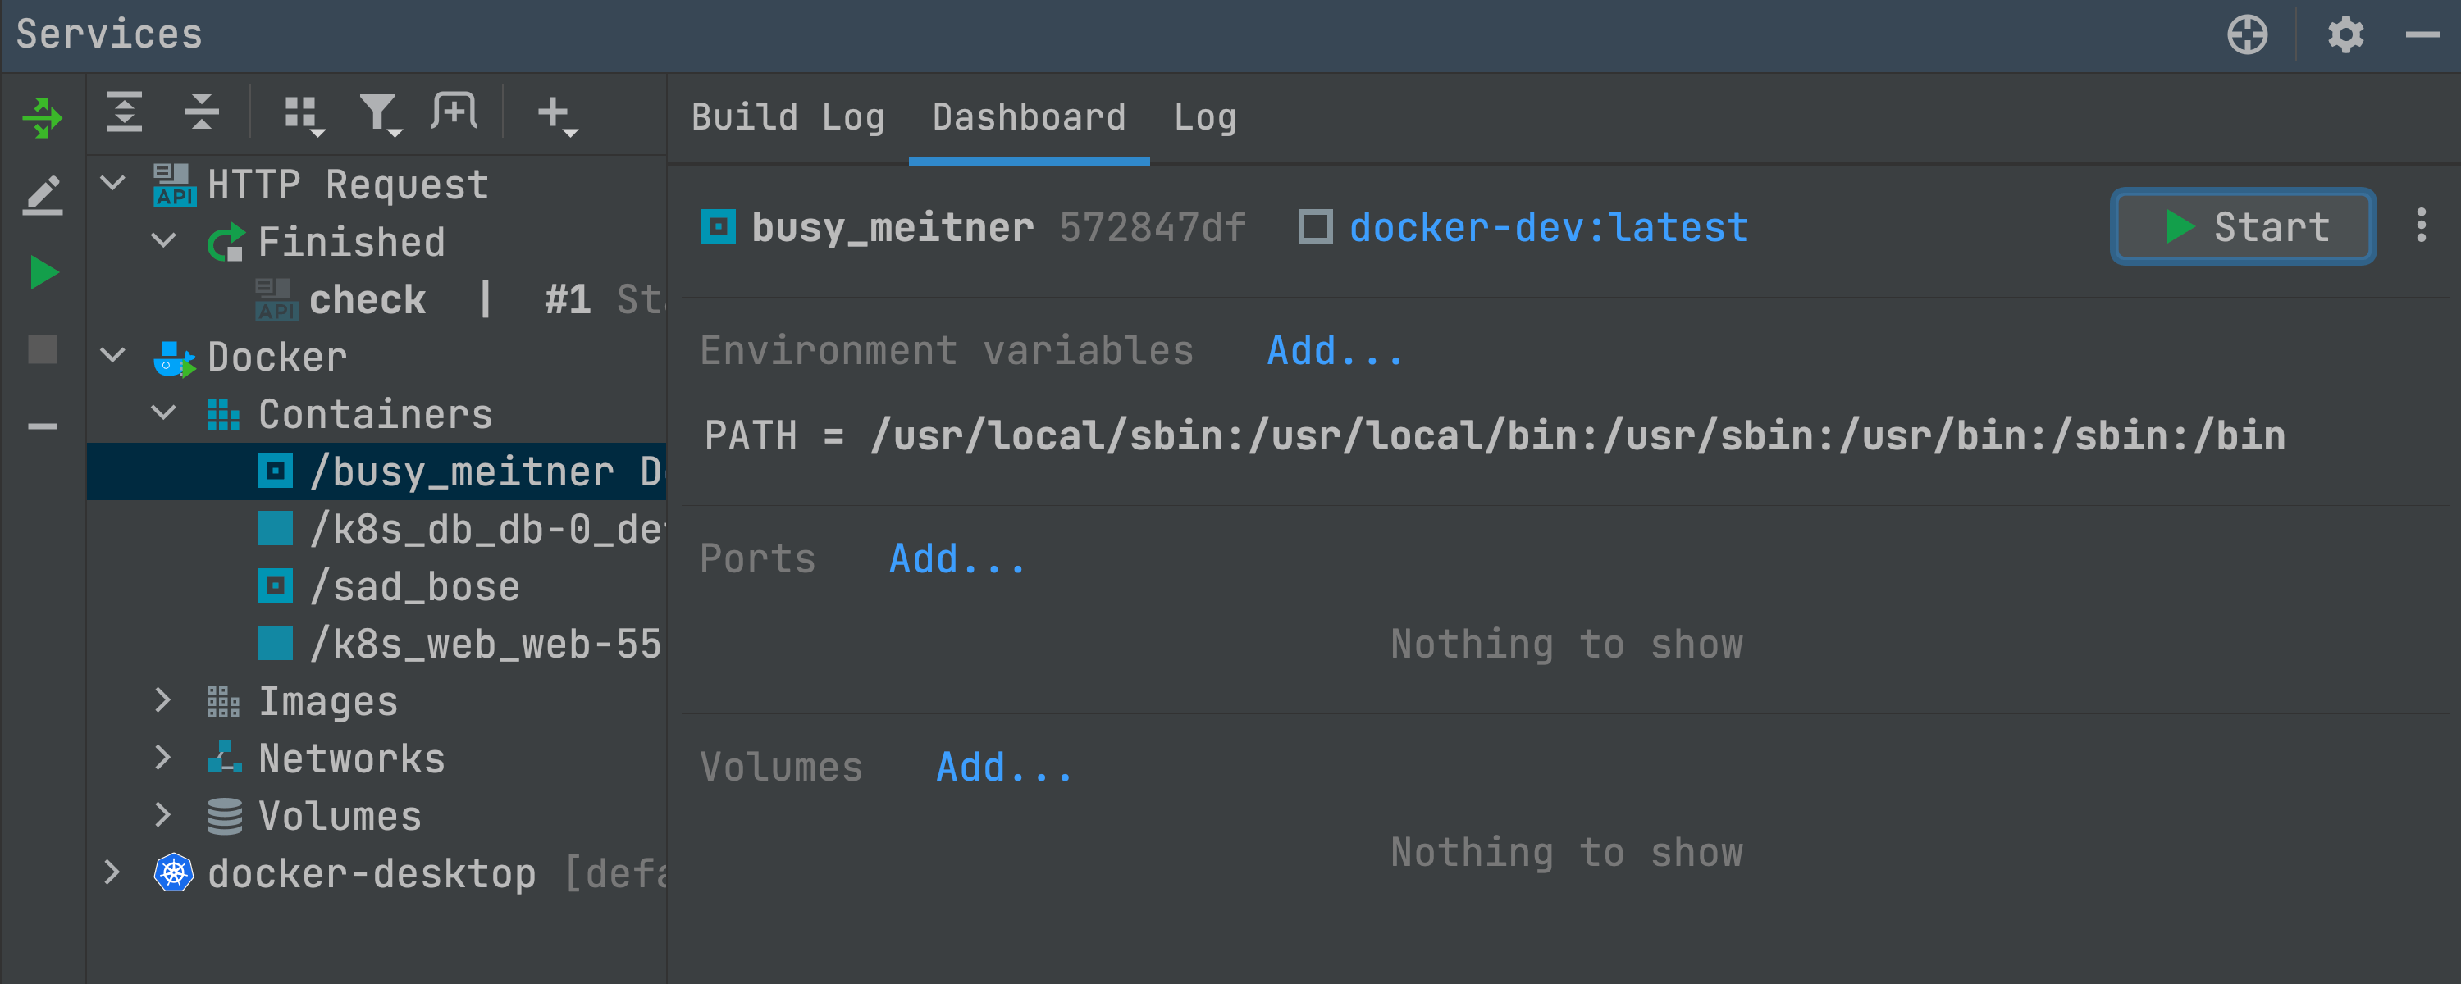Click the Expand All toolbar icon
2461x984 pixels.
tap(124, 112)
